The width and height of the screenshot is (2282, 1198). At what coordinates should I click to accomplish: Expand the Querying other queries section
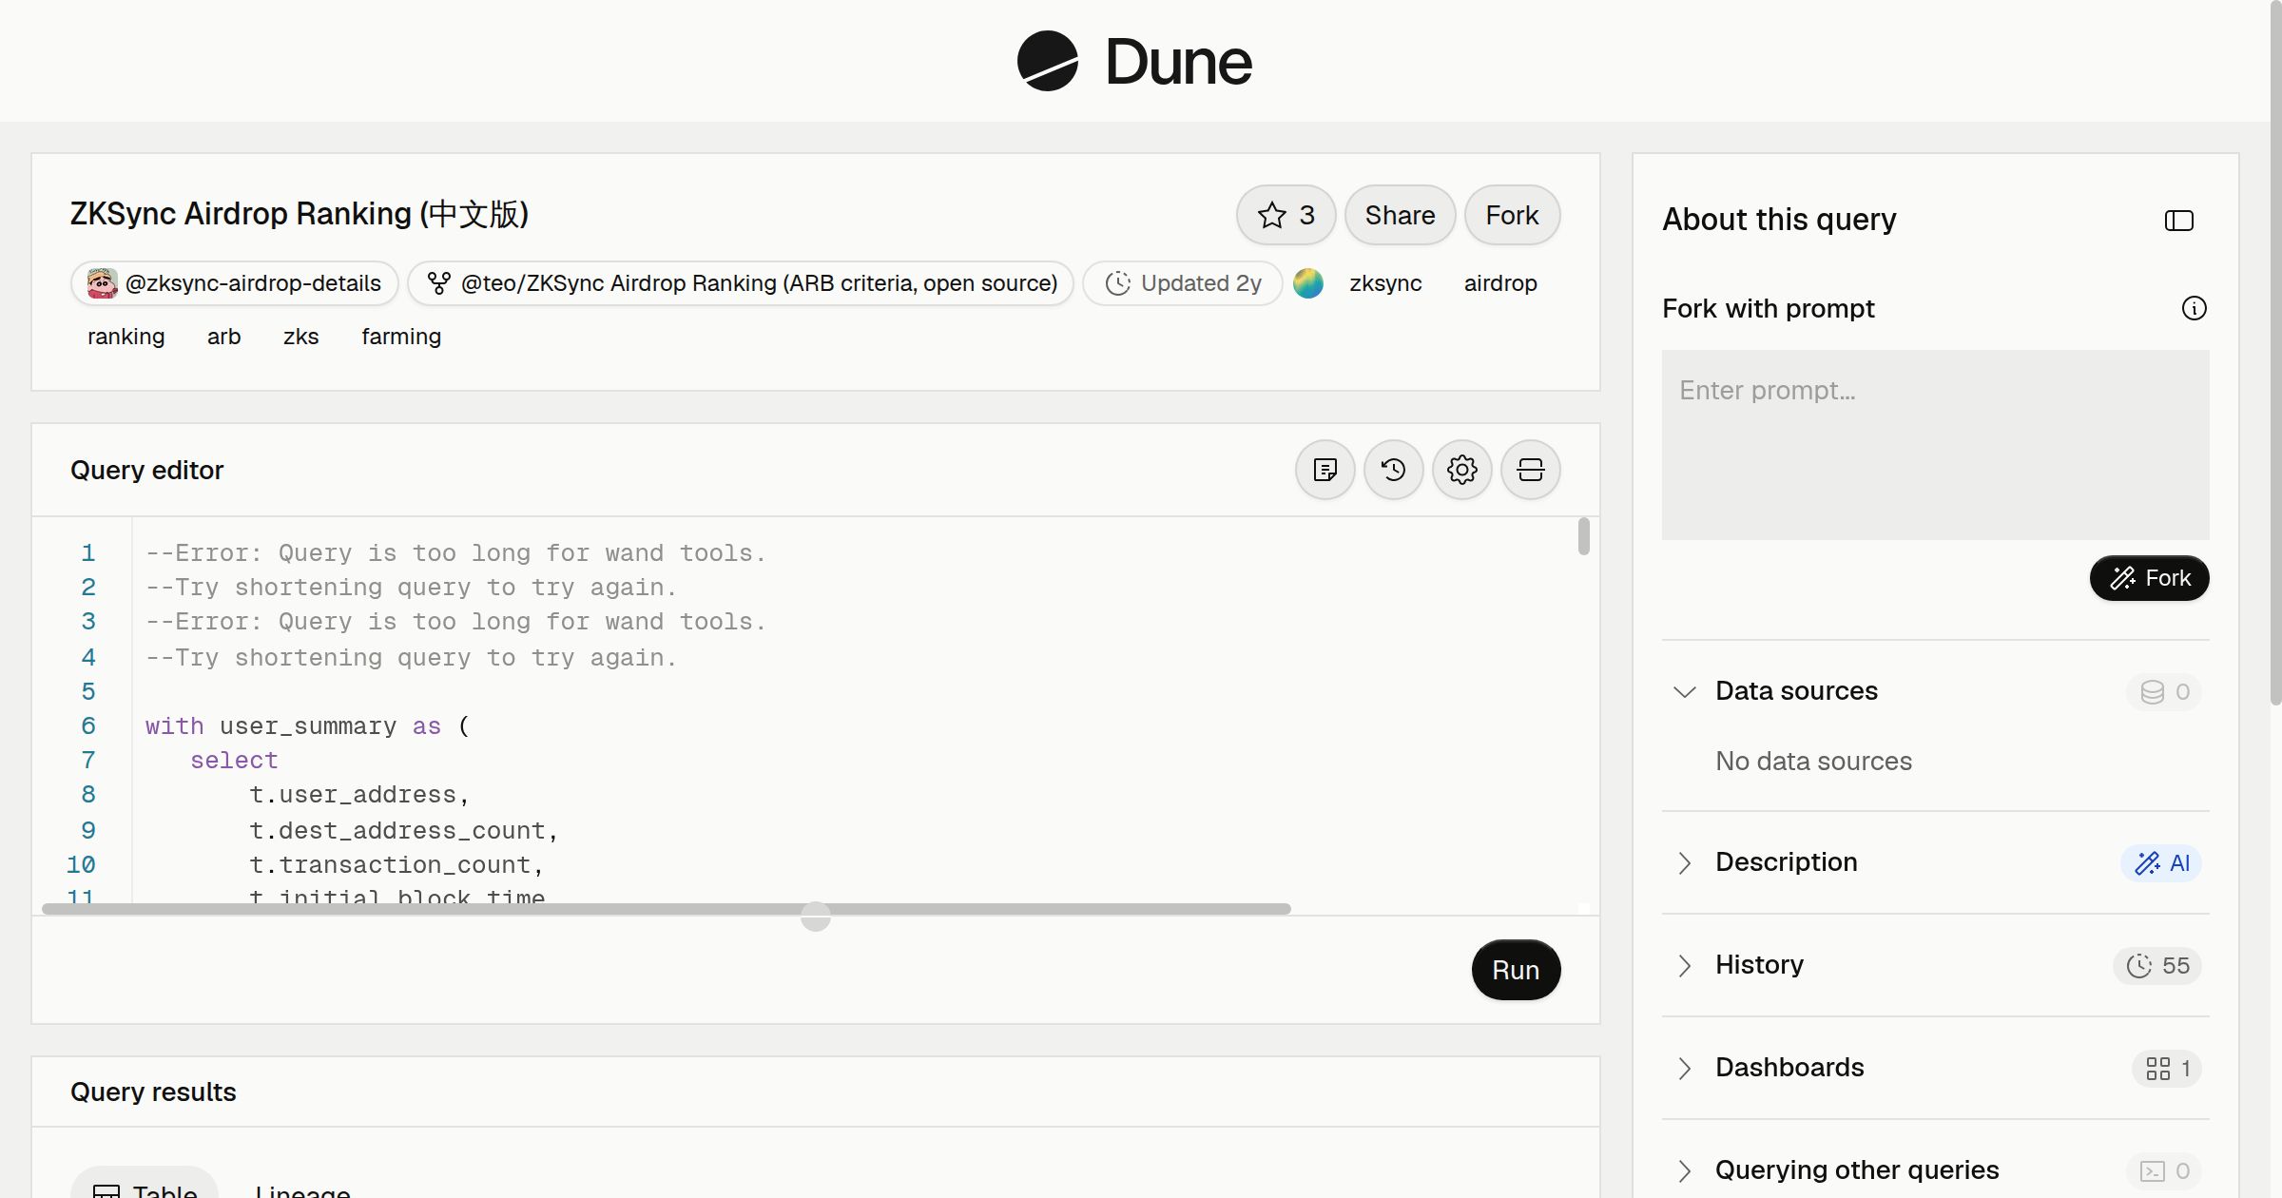point(1684,1170)
